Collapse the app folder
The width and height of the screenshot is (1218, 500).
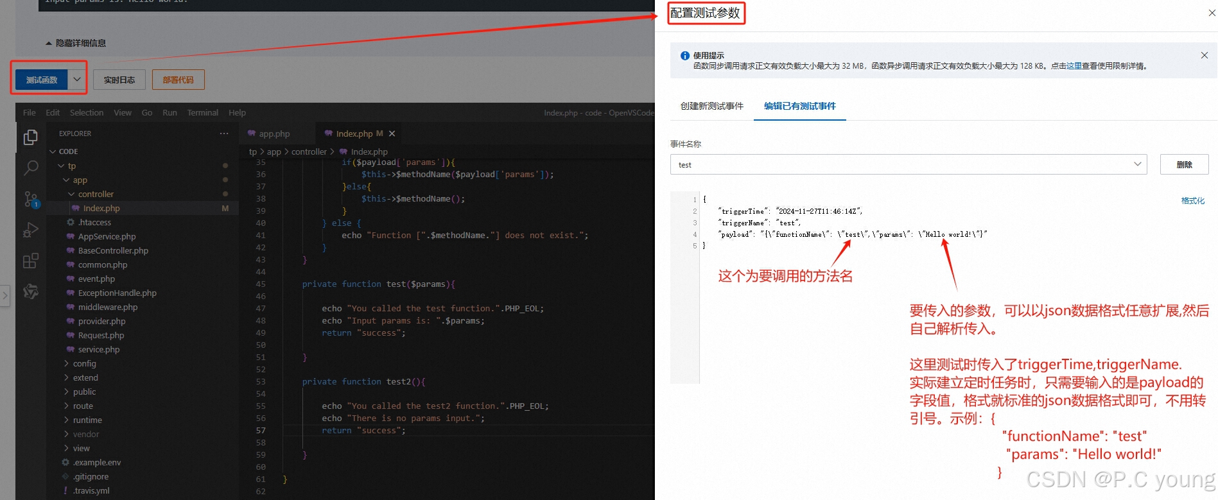(x=75, y=180)
